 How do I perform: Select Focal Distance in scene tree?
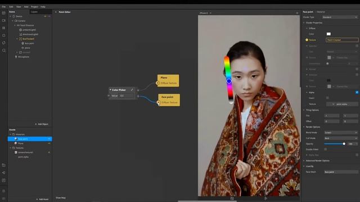click(x=25, y=25)
